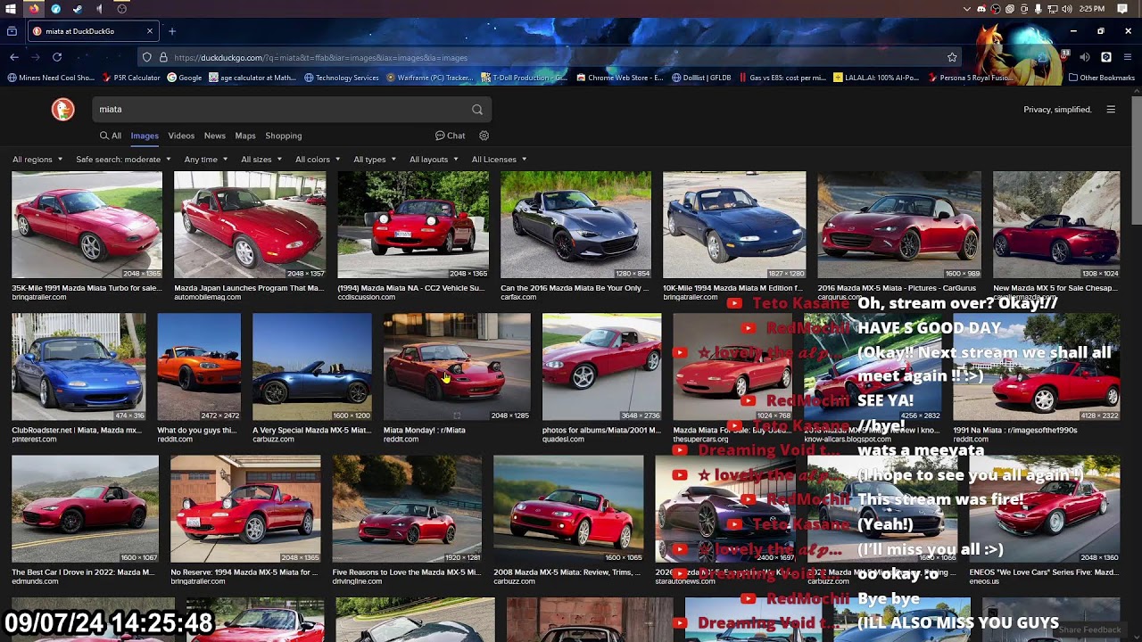Image resolution: width=1142 pixels, height=642 pixels.
Task: Go back to previous page
Action: [14, 57]
